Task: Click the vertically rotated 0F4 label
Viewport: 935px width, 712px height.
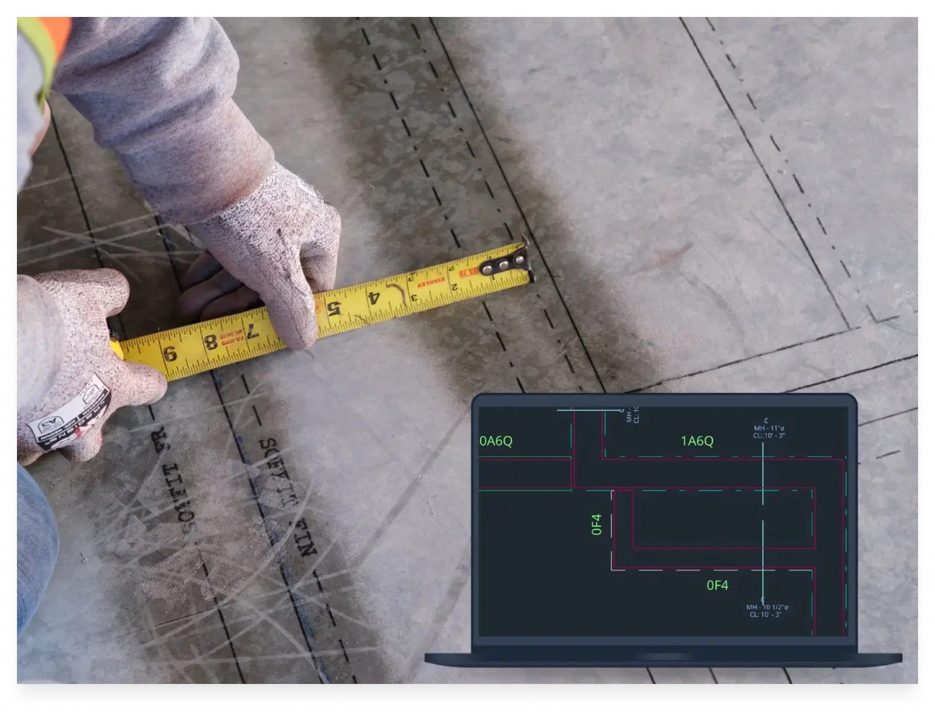Action: pos(596,524)
